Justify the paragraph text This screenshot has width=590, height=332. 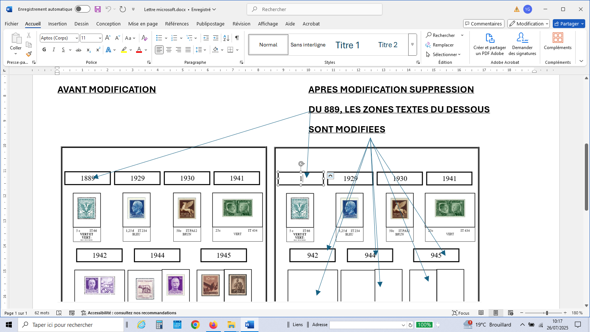click(188, 49)
